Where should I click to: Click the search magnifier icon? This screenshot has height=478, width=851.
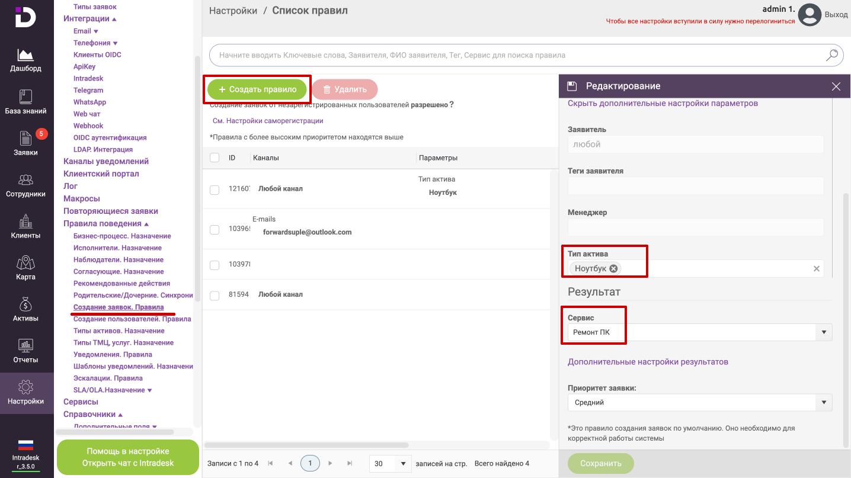click(832, 55)
